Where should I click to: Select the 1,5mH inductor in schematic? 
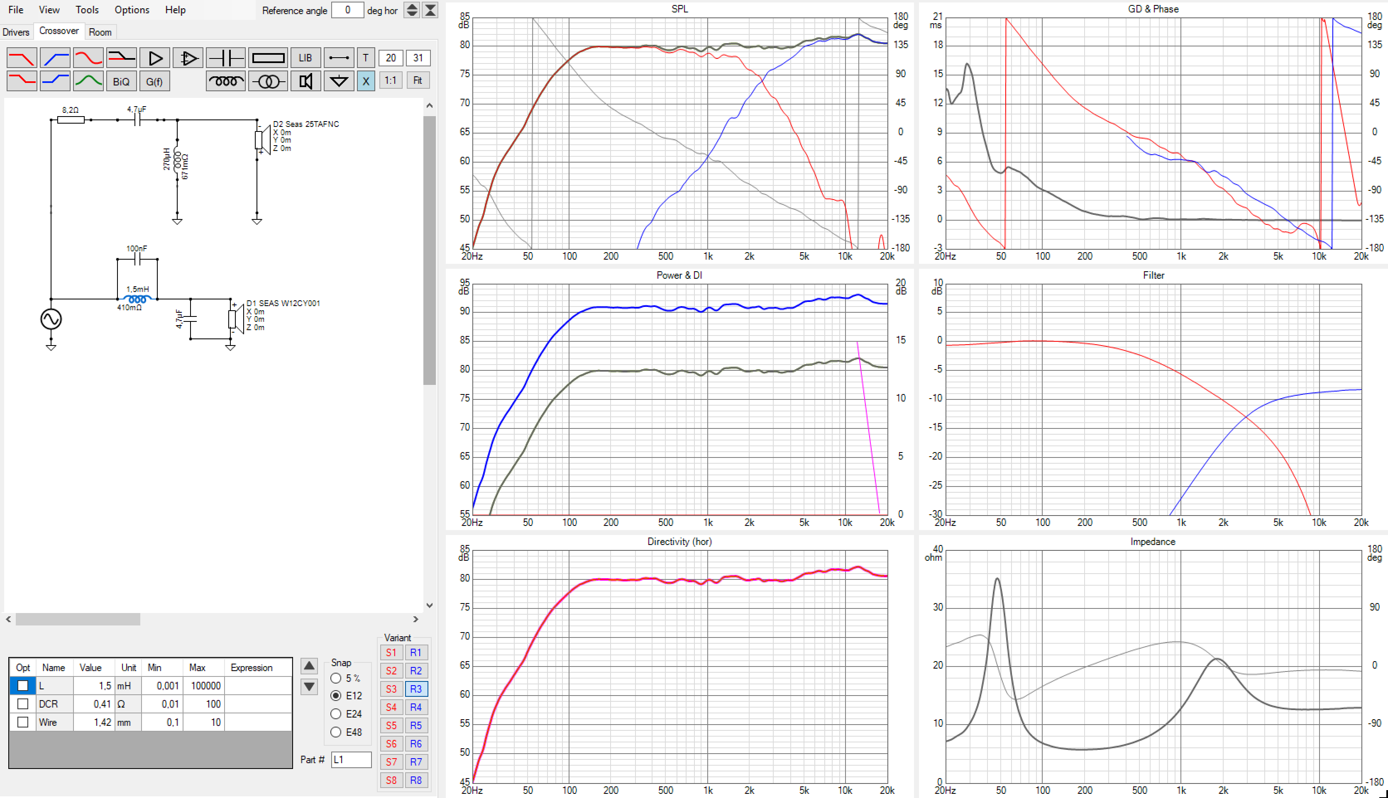click(x=137, y=299)
